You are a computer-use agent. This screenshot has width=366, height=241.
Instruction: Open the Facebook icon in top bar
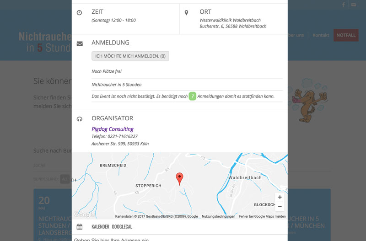(344, 5)
